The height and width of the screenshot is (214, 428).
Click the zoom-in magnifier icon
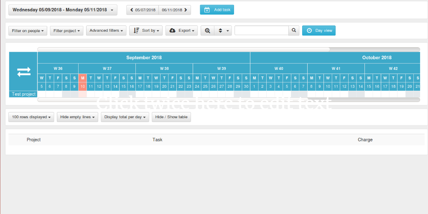207,31
